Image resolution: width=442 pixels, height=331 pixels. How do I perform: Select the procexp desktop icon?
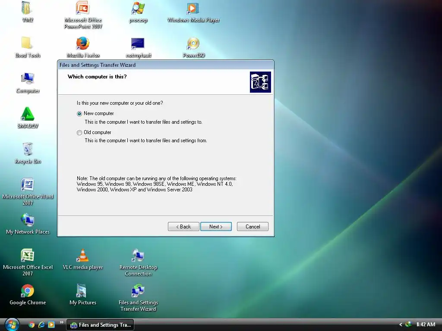click(138, 8)
